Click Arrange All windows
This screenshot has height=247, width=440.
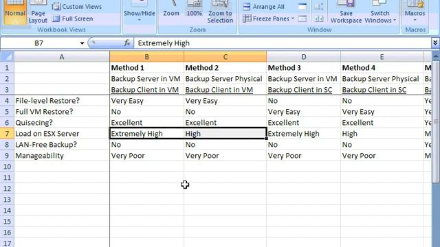coord(263,6)
